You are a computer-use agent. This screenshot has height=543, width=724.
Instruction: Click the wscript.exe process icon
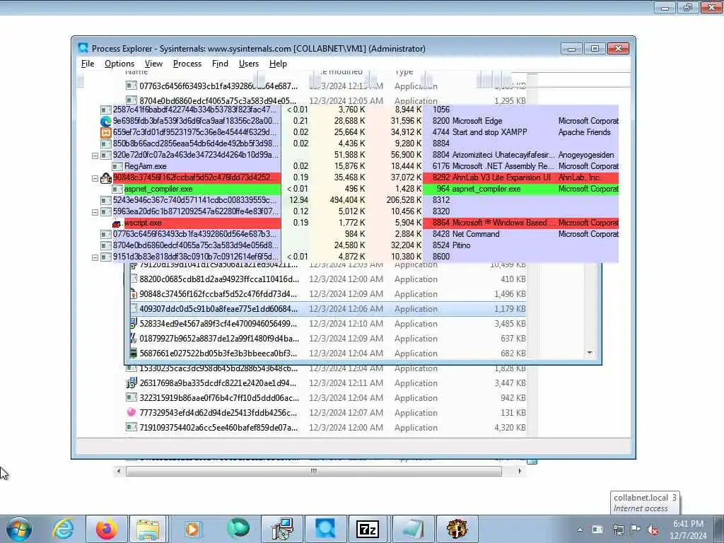[117, 223]
